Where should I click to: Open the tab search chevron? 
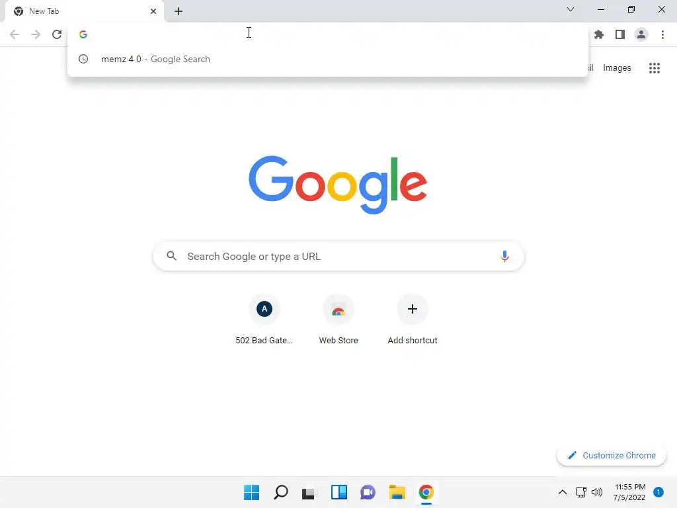[x=571, y=9]
